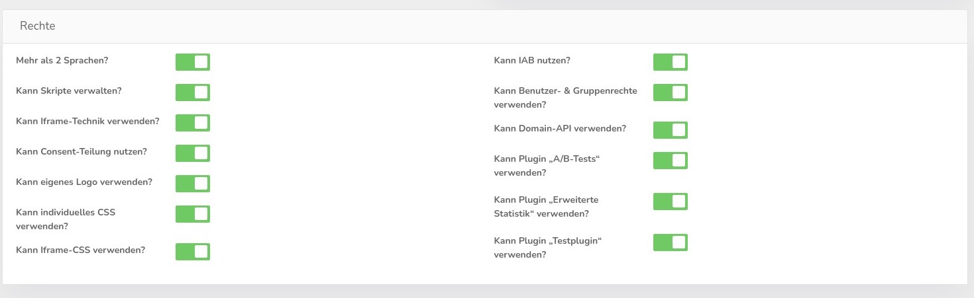Turn off 'Kann Iframe-Technik verwenden?' switch
This screenshot has width=974, height=298.
tap(192, 123)
